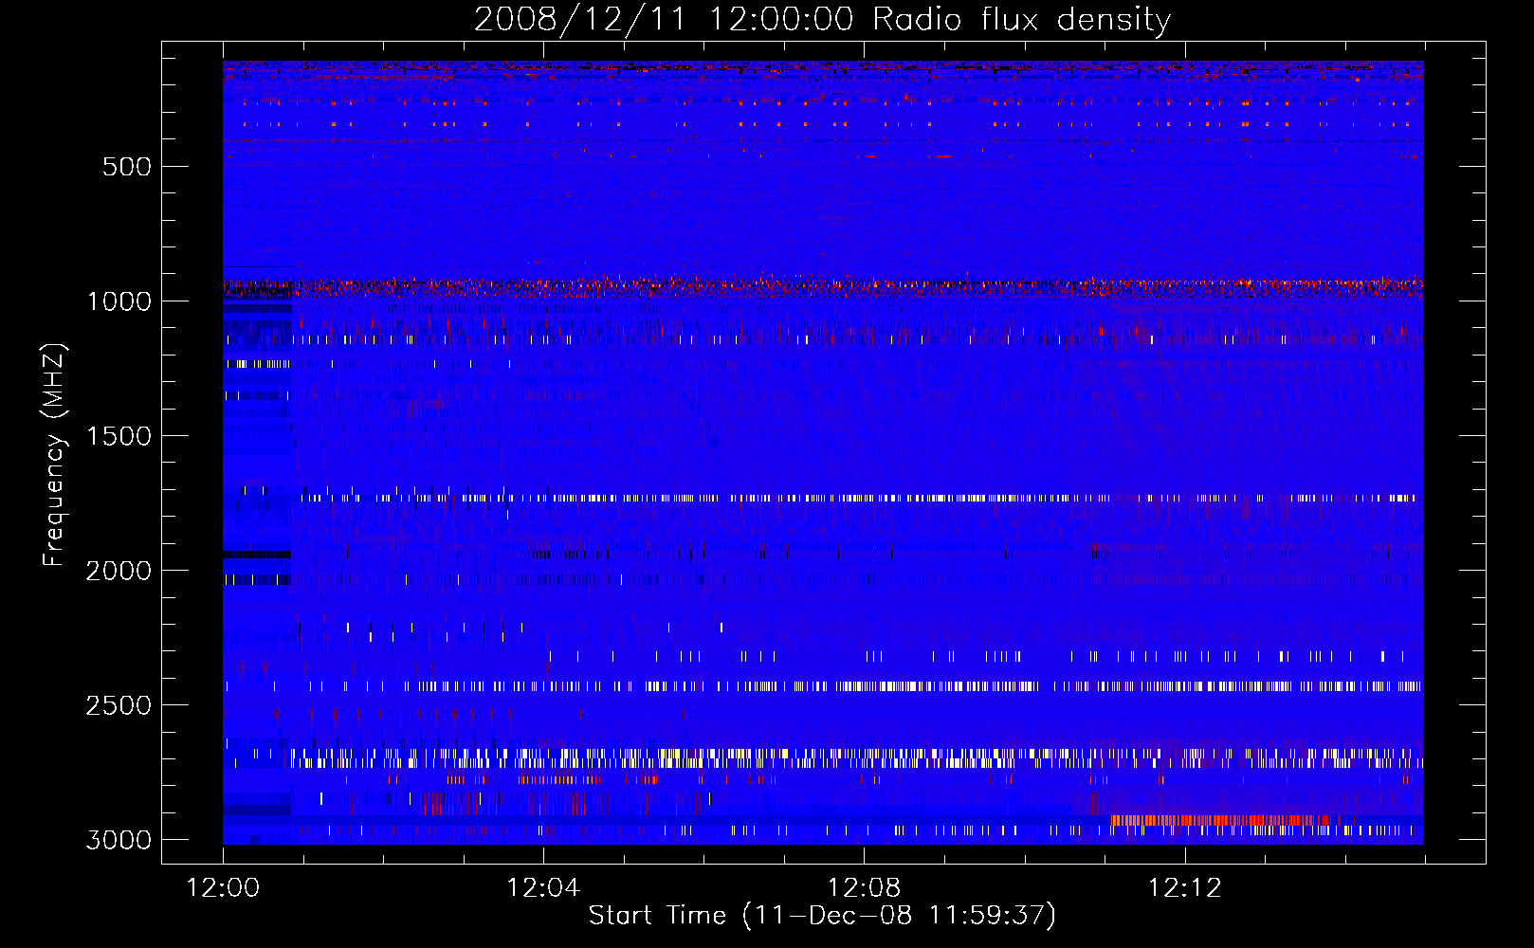Select the 1000 frequency tick label
Screen dimensions: 1534x948
(119, 301)
